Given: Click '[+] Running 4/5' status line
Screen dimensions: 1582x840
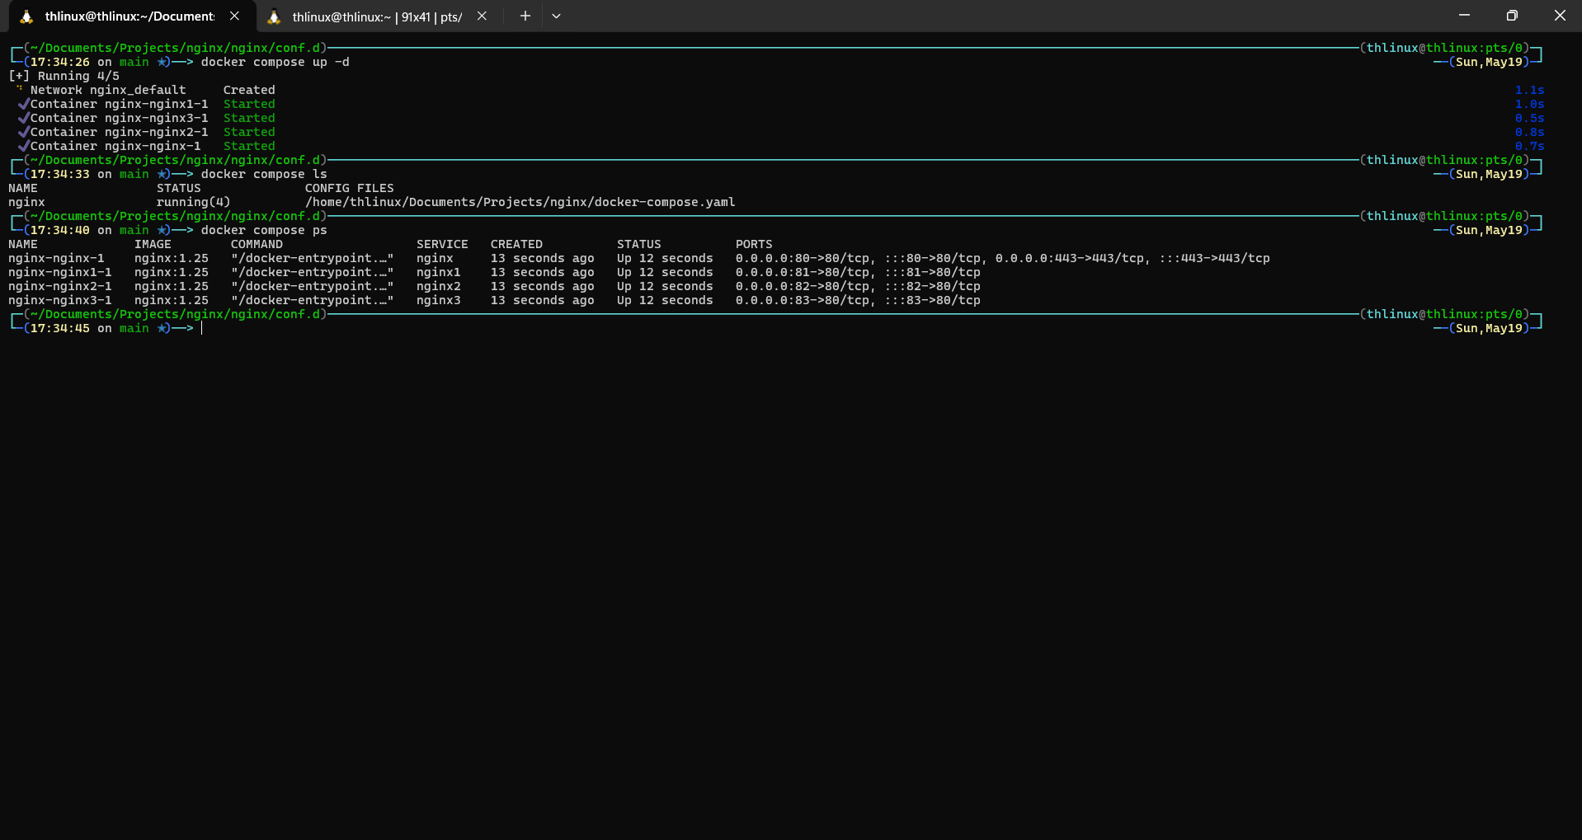Looking at the screenshot, I should coord(64,77).
